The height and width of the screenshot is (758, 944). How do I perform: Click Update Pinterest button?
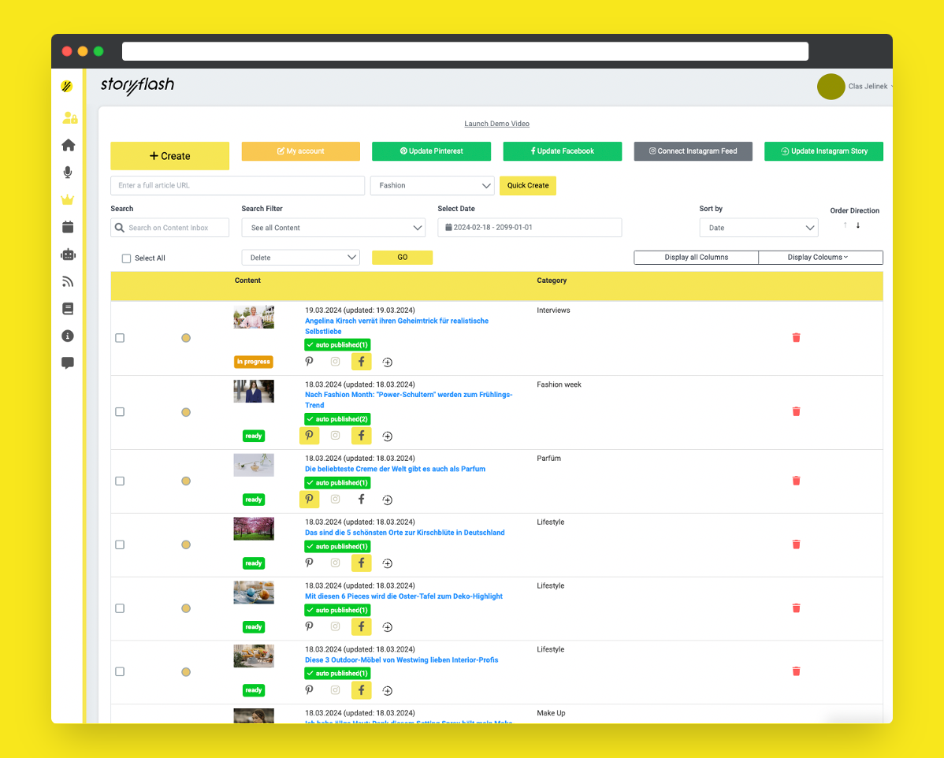431,151
